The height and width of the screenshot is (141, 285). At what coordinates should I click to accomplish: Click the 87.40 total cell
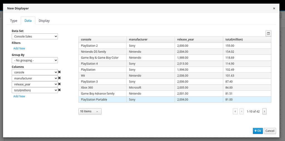point(247,82)
